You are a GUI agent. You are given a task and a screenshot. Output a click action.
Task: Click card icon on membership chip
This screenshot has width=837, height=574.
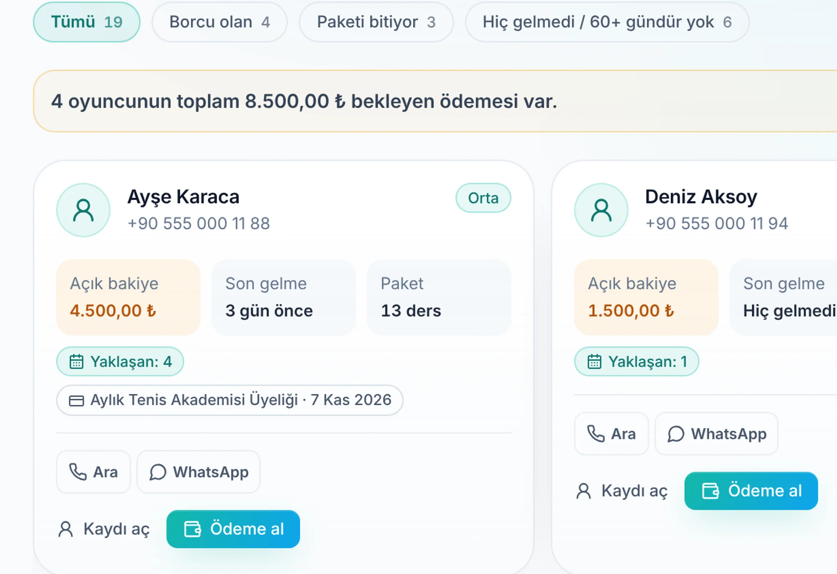77,400
